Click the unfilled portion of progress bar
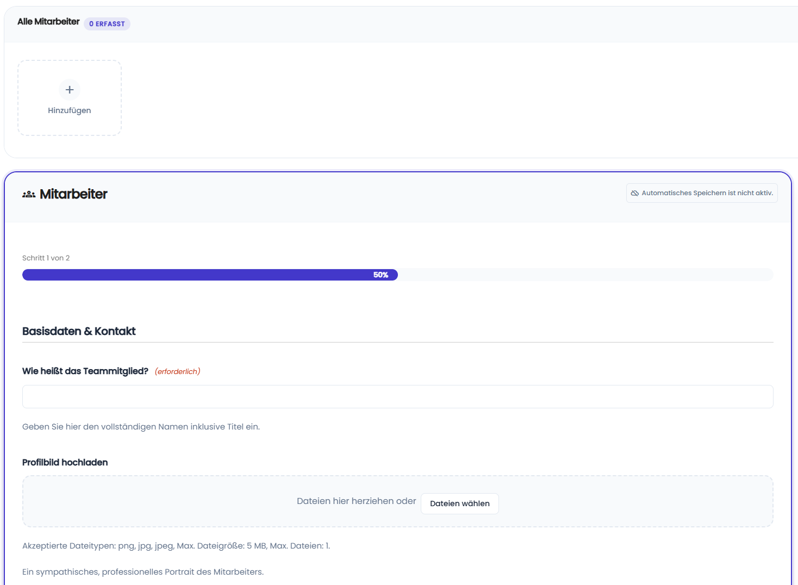This screenshot has height=585, width=798. point(584,275)
